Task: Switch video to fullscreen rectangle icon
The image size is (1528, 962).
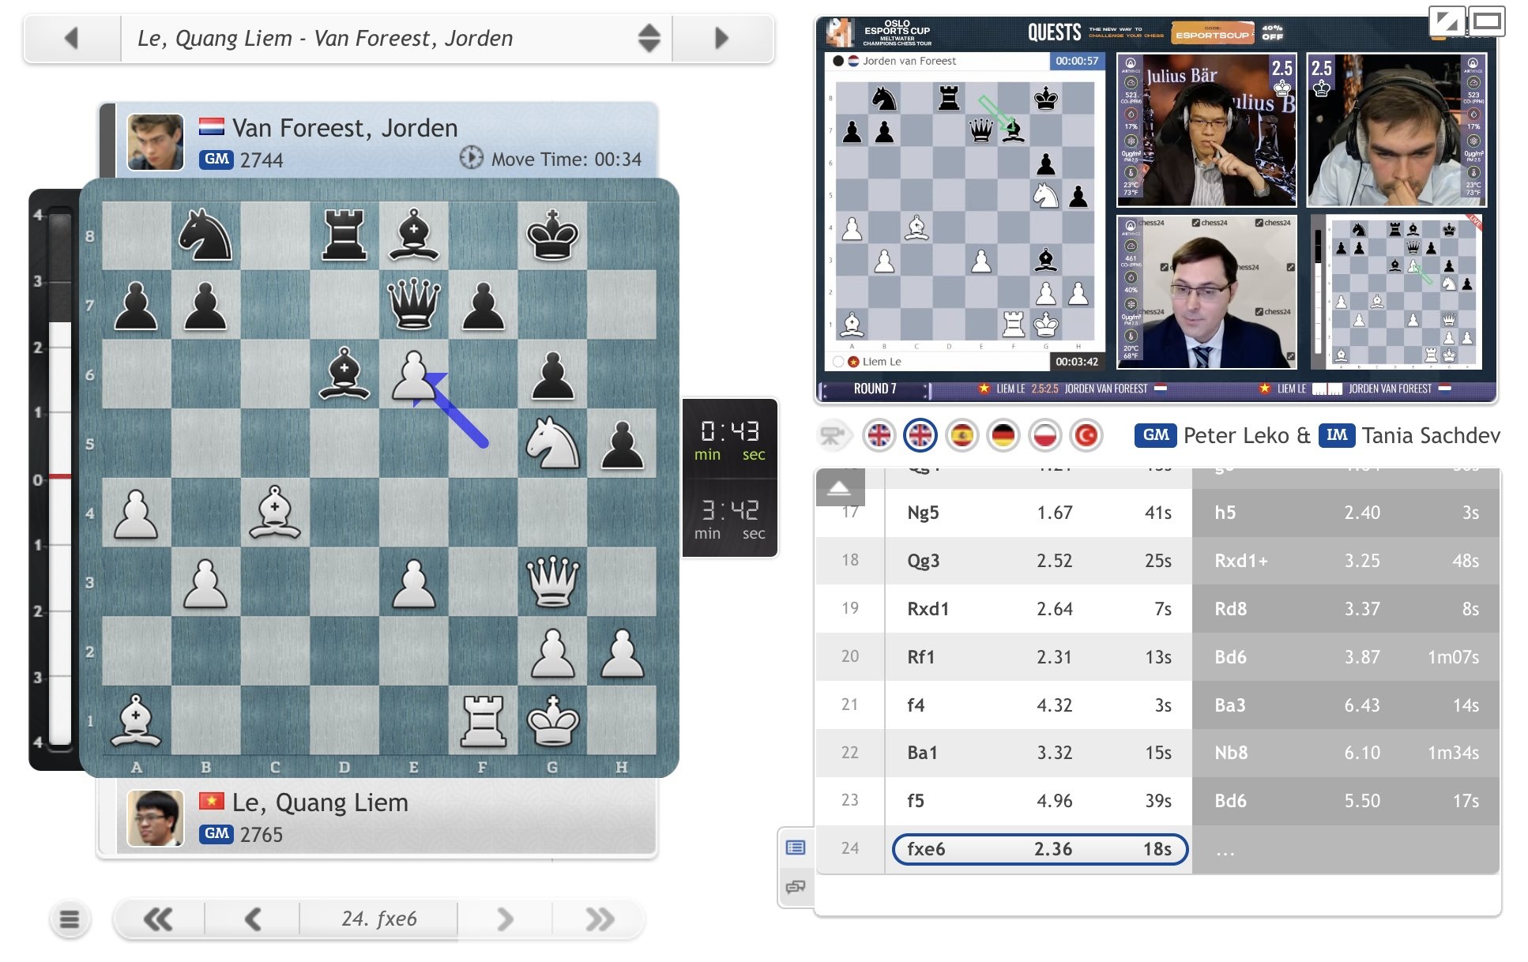Action: point(1486,21)
